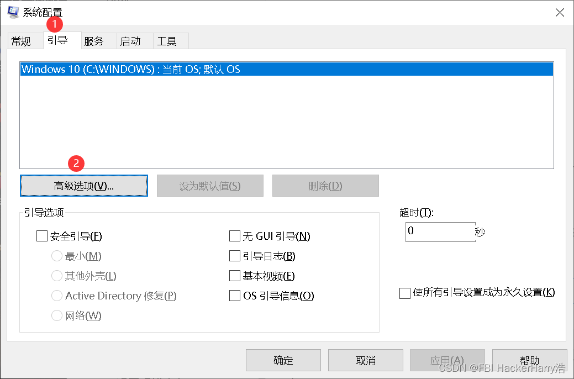Select the Windows 10 (C:\WINDOWS) boot entry

click(287, 69)
